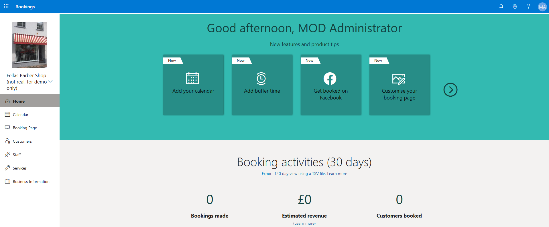The height and width of the screenshot is (227, 549).
Task: Click the Staff people icon
Action: (7, 154)
